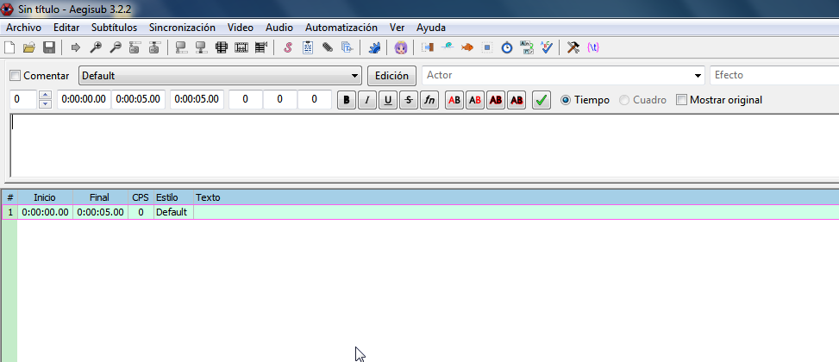
Task: Open the Archivo menu
Action: pyautogui.click(x=23, y=28)
